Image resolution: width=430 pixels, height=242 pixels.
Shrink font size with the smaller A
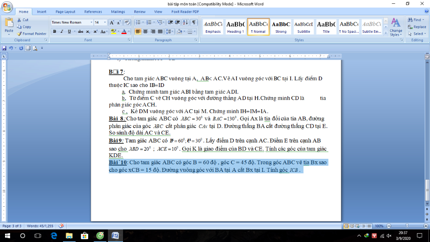point(119,23)
